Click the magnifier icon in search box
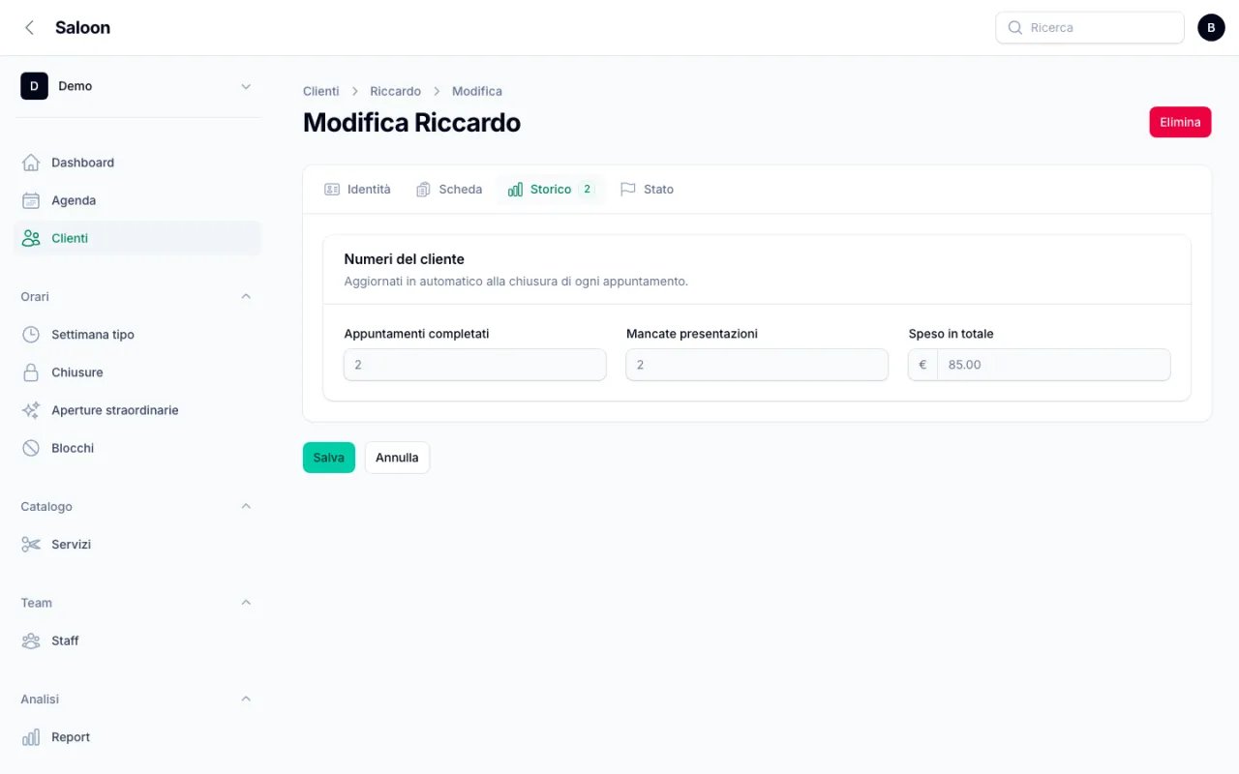Viewport: 1239px width, 774px height. click(x=1015, y=28)
